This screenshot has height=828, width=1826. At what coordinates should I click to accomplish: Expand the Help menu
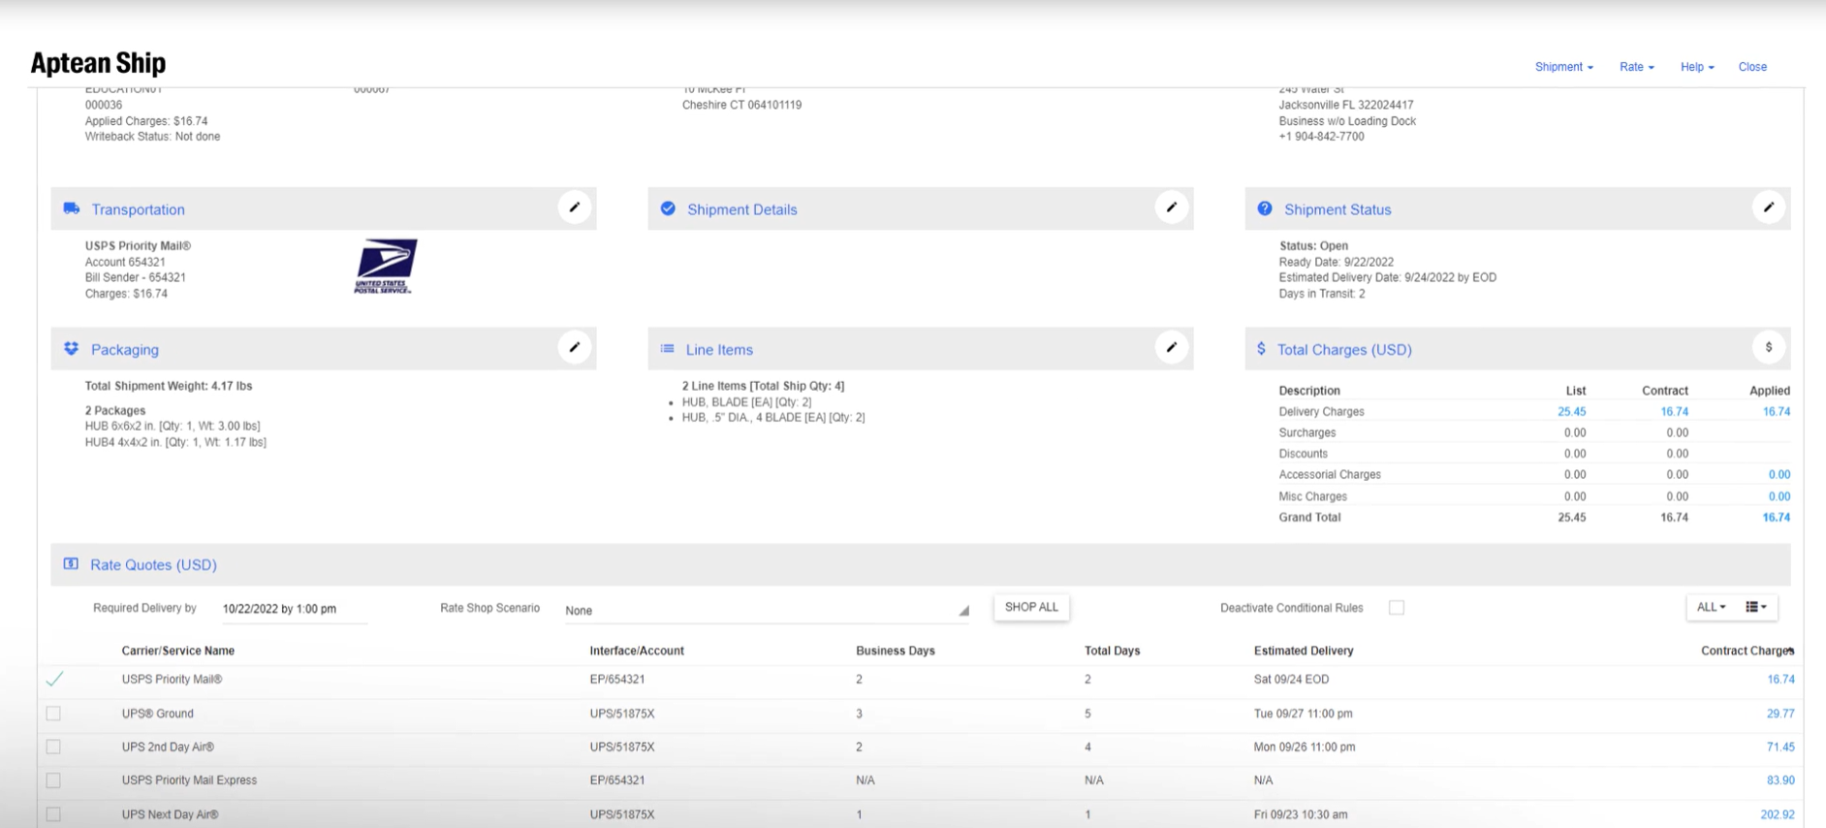coord(1696,67)
